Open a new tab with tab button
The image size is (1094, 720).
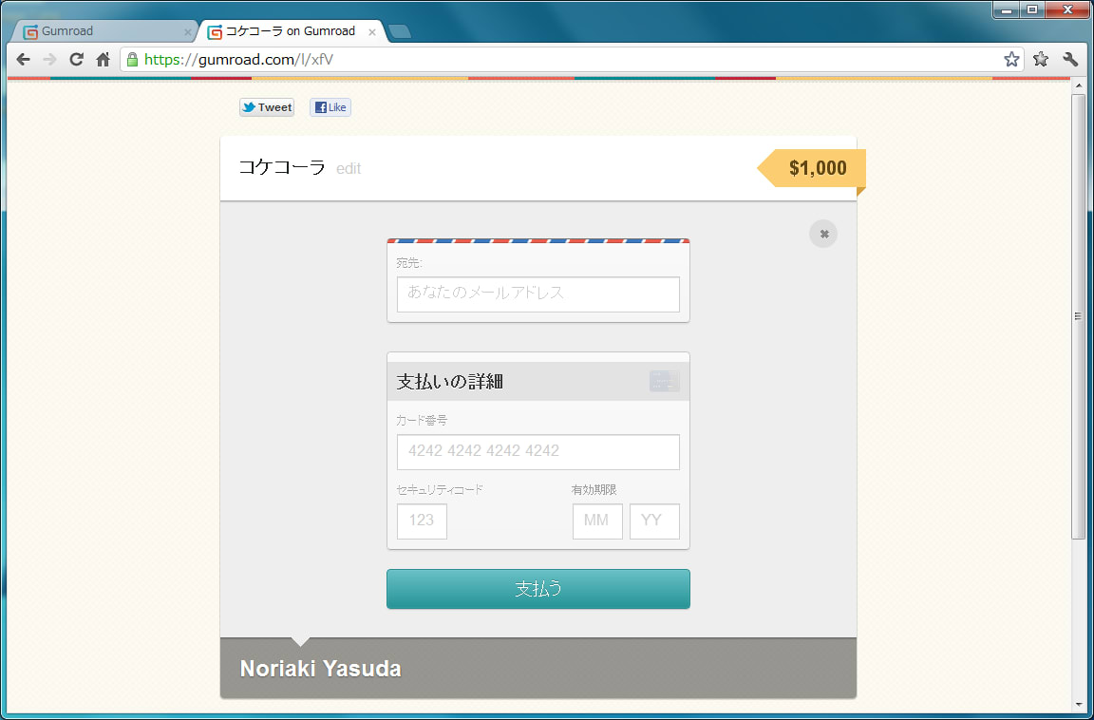coord(399,31)
